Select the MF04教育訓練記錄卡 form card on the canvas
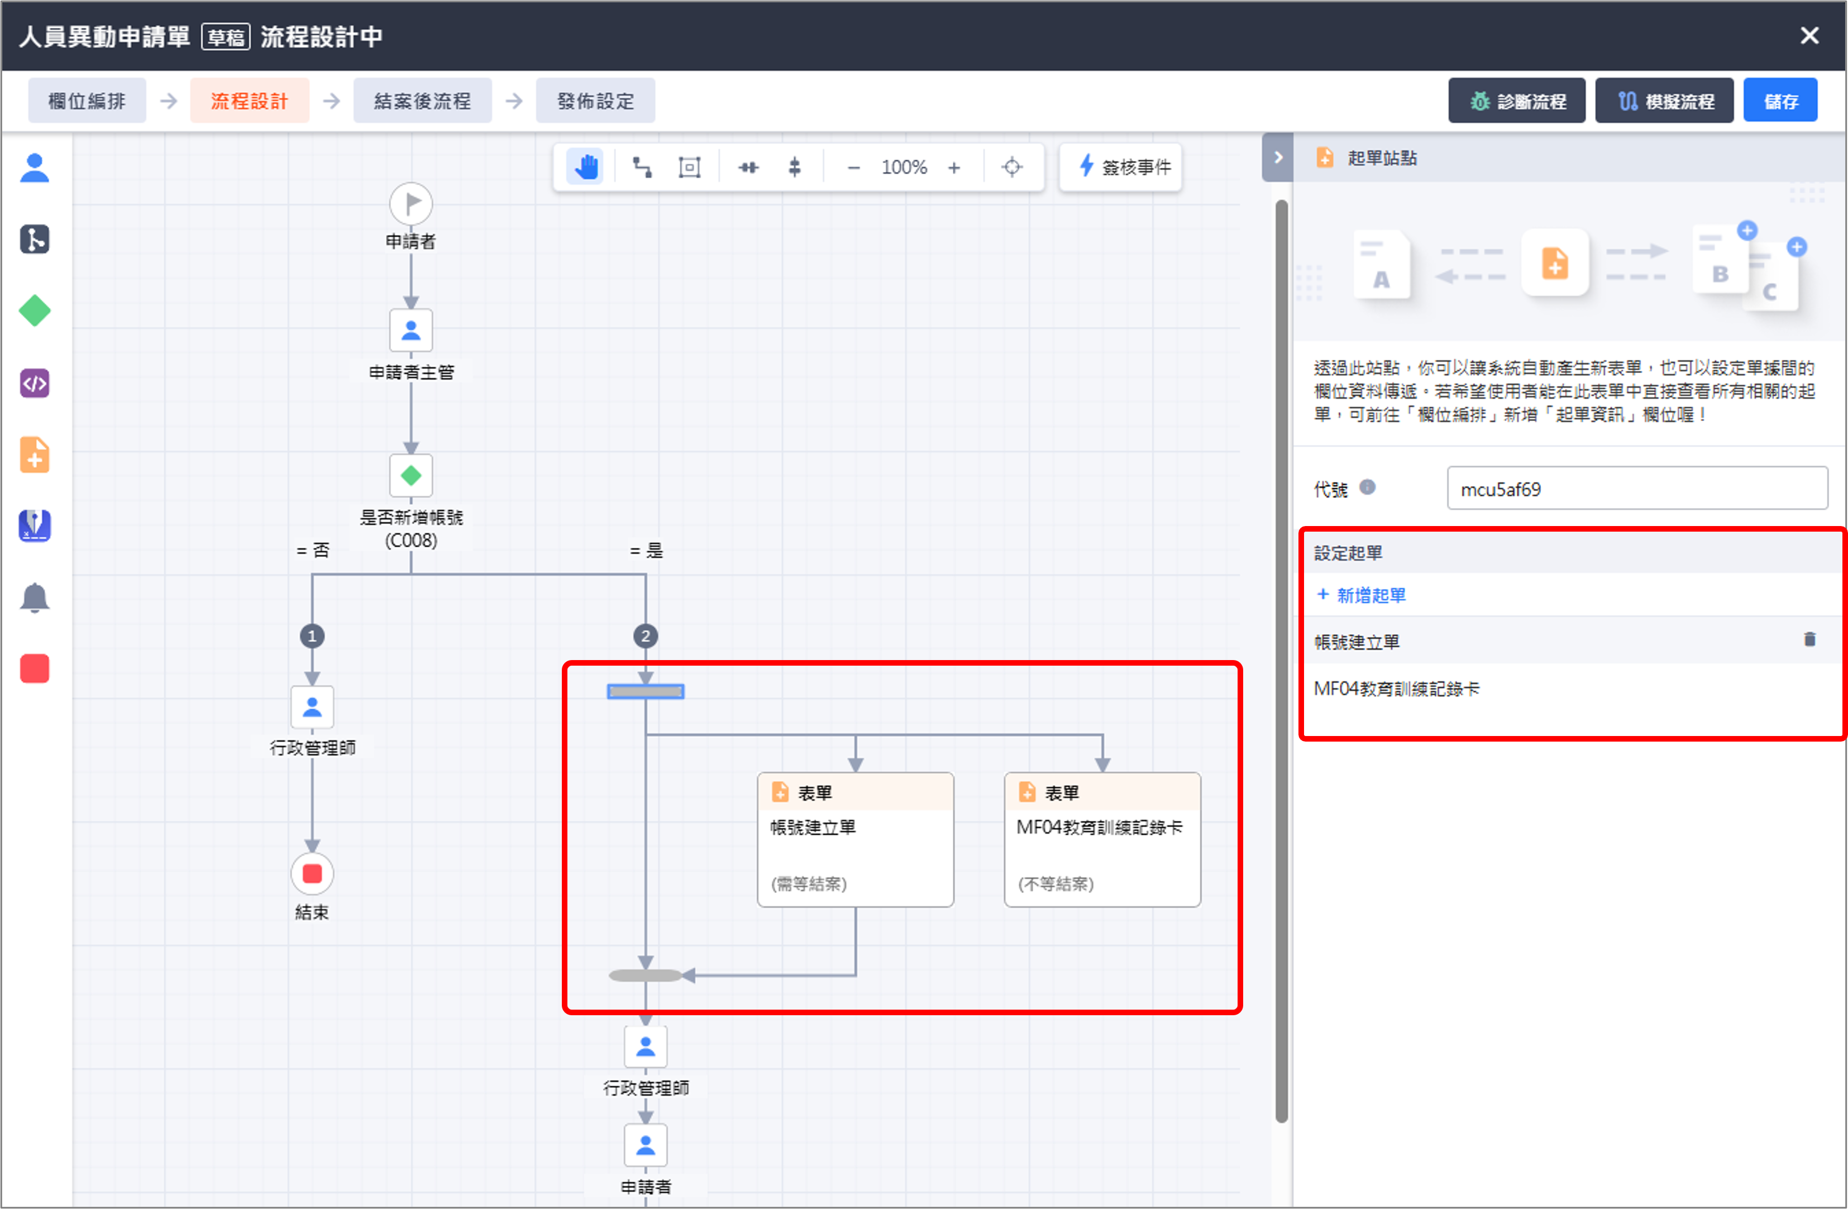 point(1102,839)
